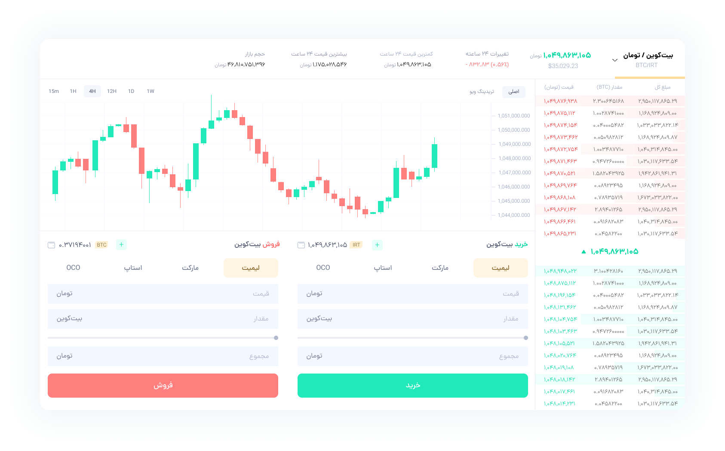Select the 1W chart timeframe

(151, 91)
